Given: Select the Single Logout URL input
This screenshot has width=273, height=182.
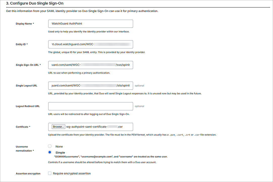Looking at the screenshot, I should [x=90, y=86].
